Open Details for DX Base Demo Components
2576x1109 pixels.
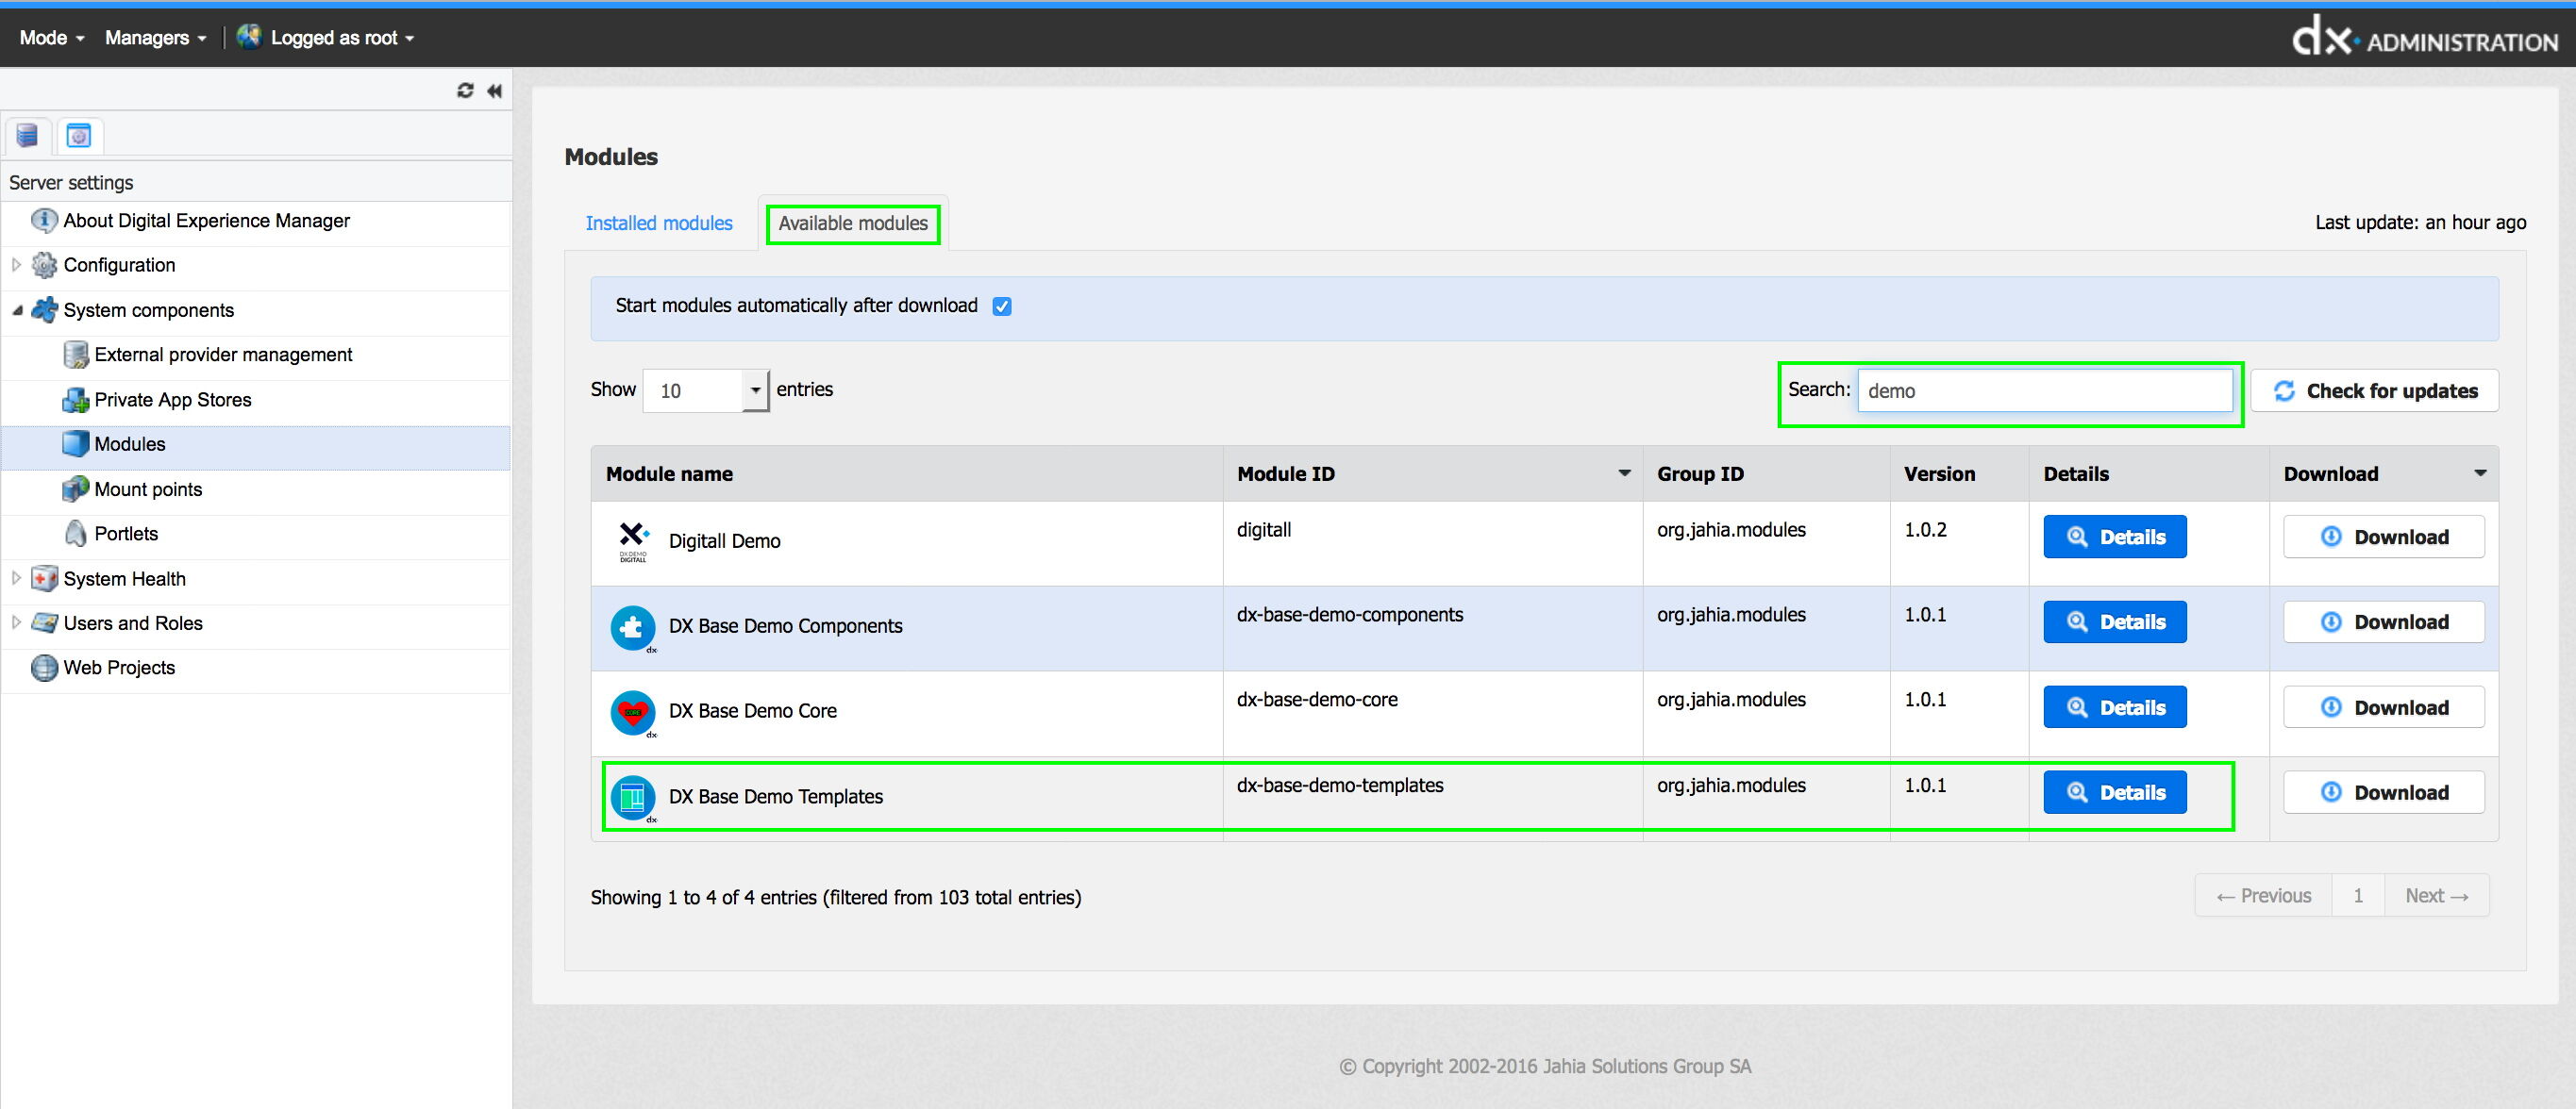2115,621
